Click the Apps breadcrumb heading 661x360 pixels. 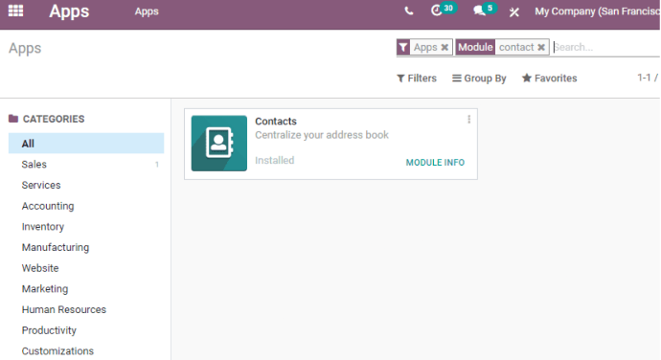point(25,49)
